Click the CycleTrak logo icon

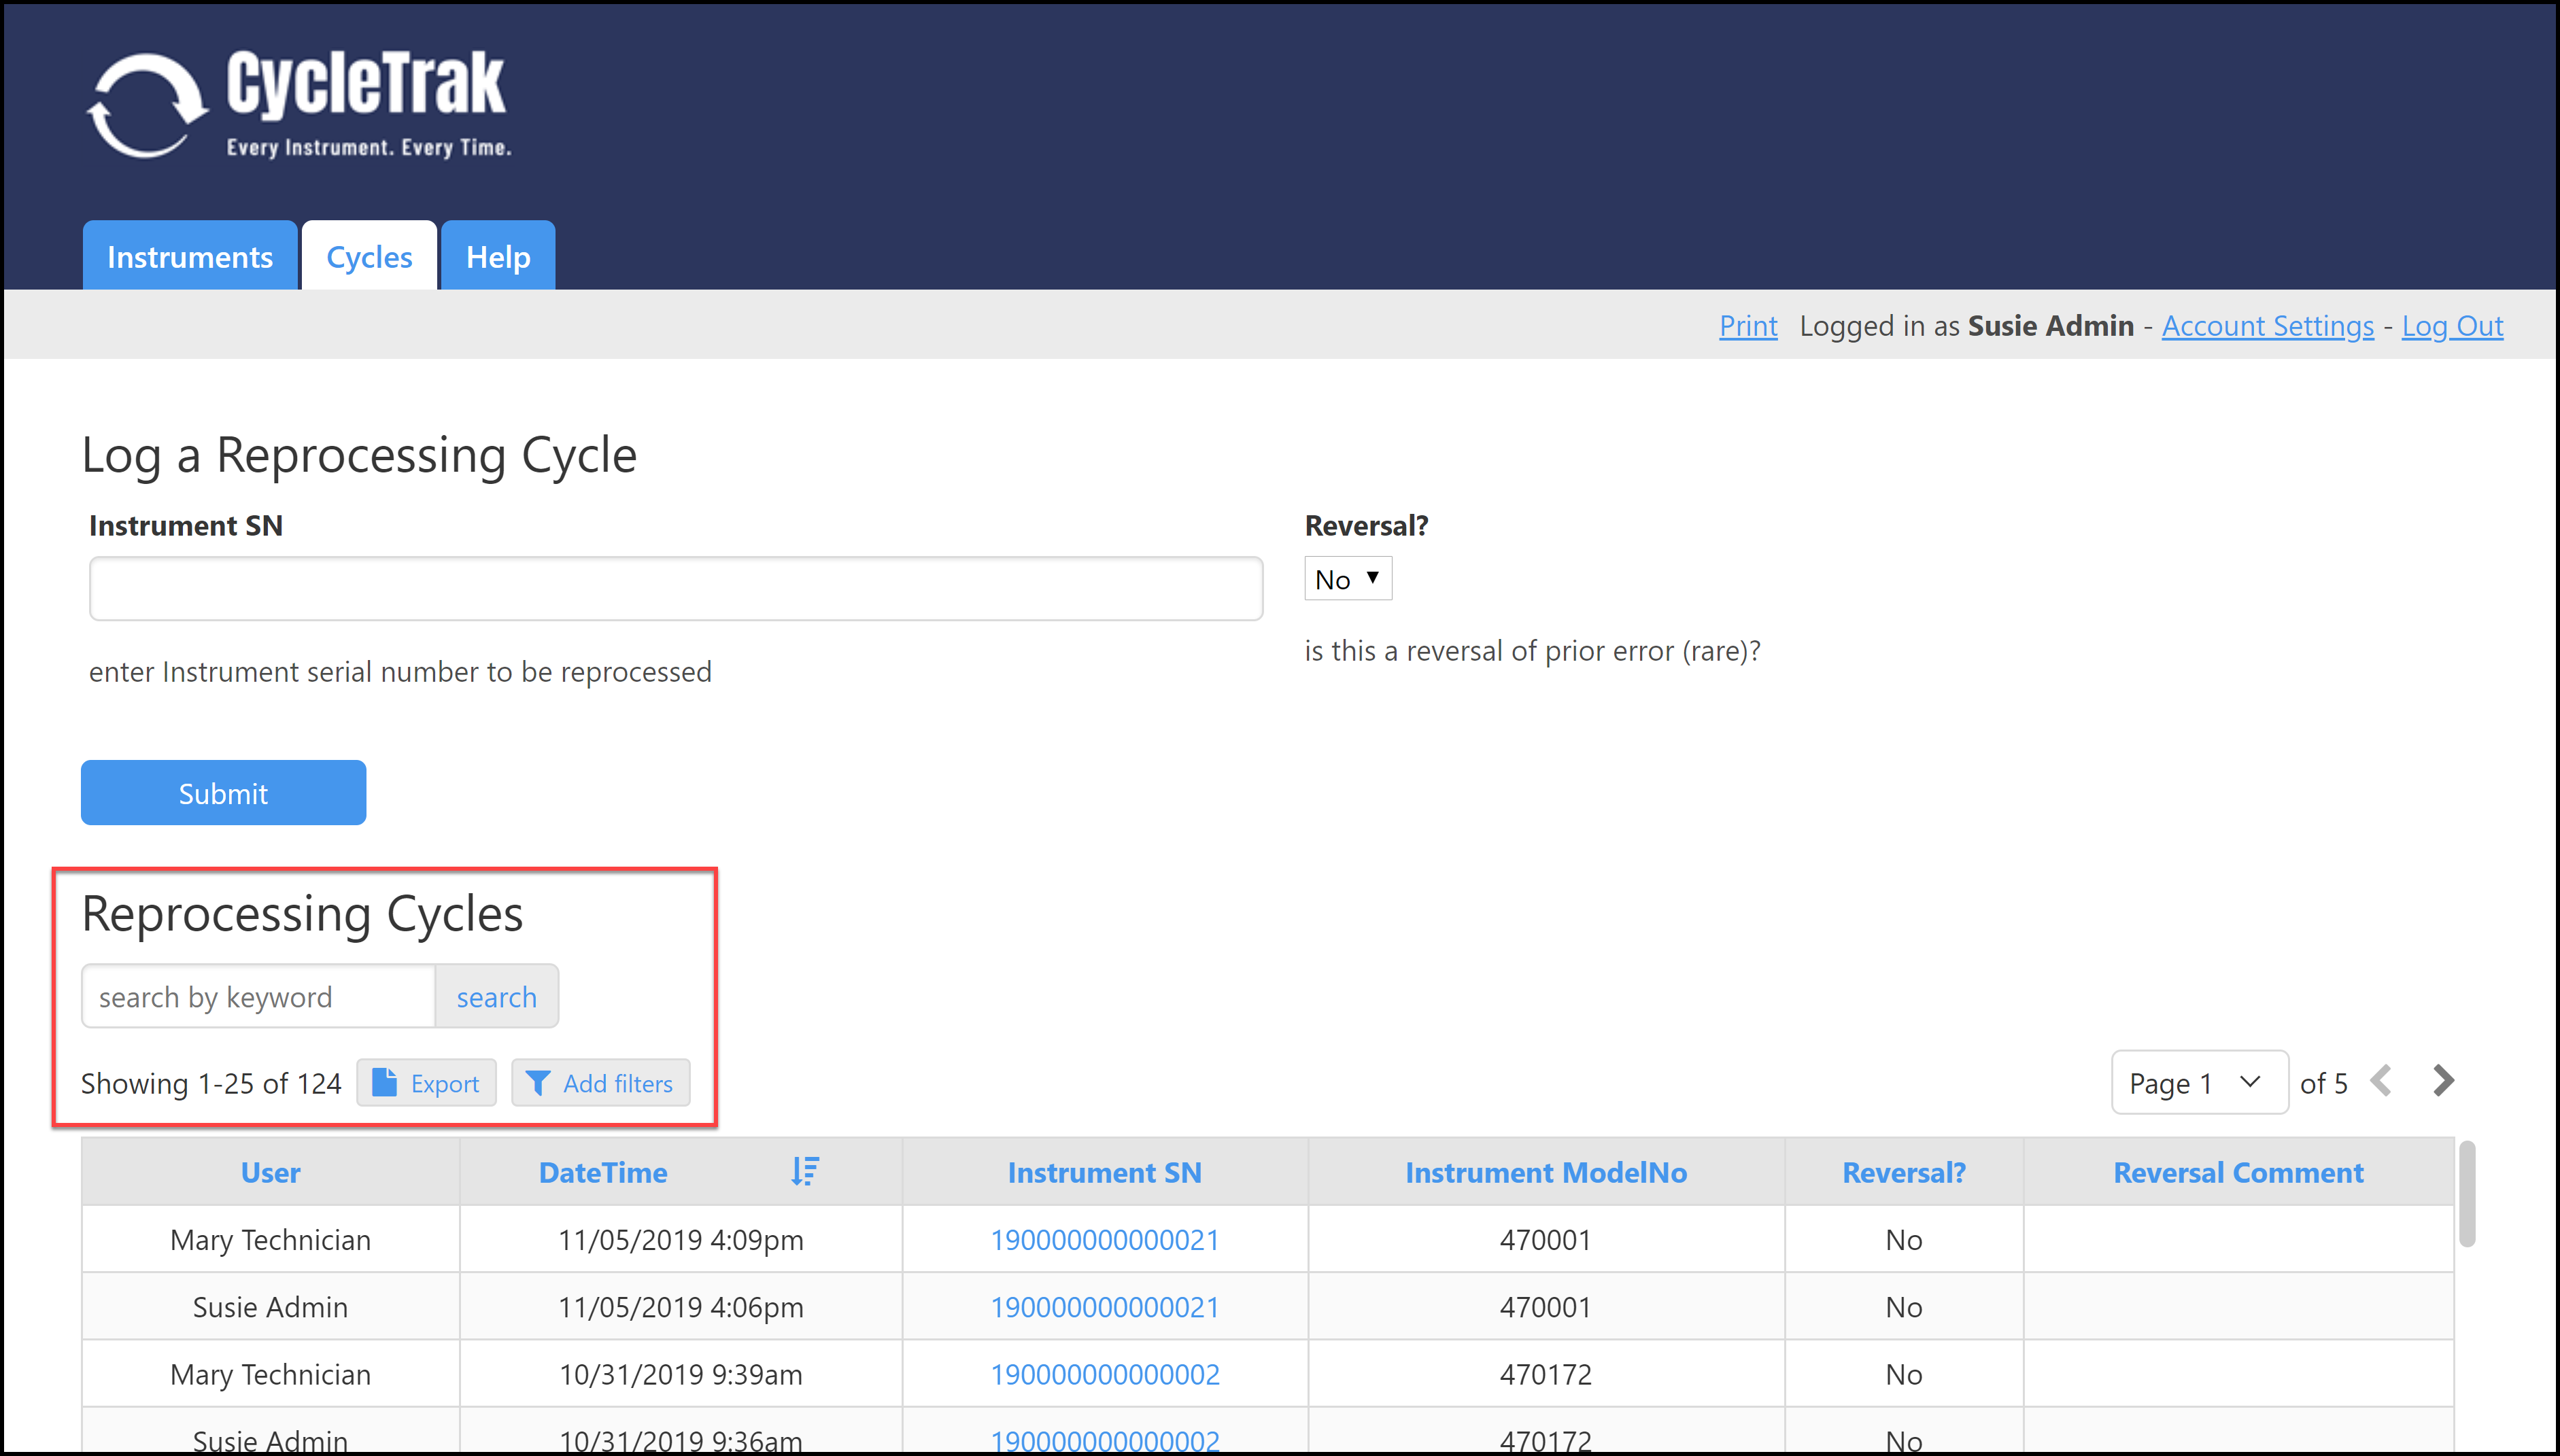146,106
